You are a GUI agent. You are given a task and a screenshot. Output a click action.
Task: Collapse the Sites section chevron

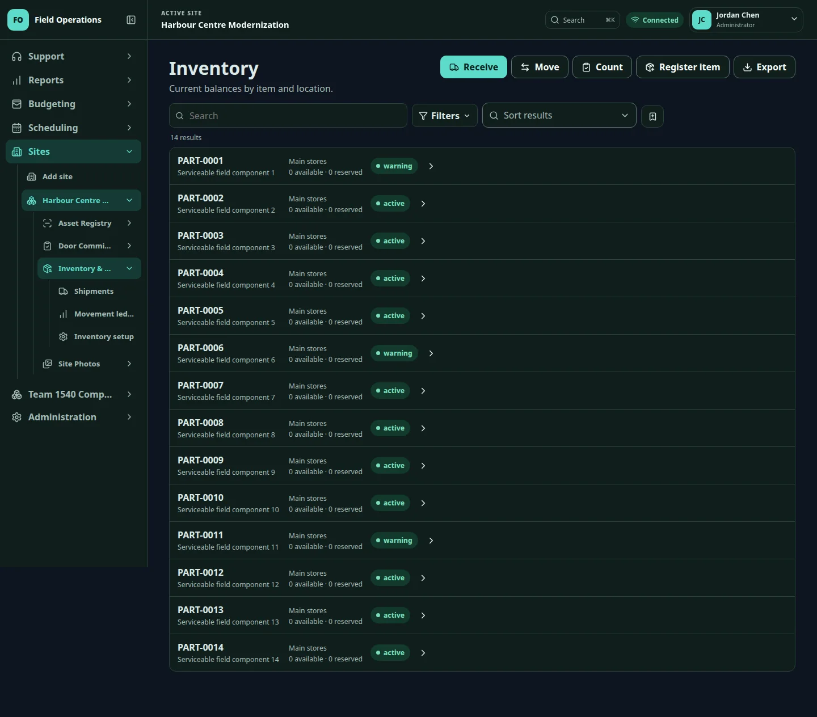click(x=129, y=151)
